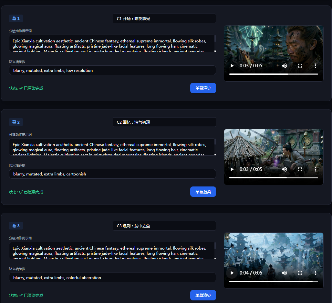Open more options on scene 幕 2 video
Screen dimensions: 332x303
click(316, 169)
